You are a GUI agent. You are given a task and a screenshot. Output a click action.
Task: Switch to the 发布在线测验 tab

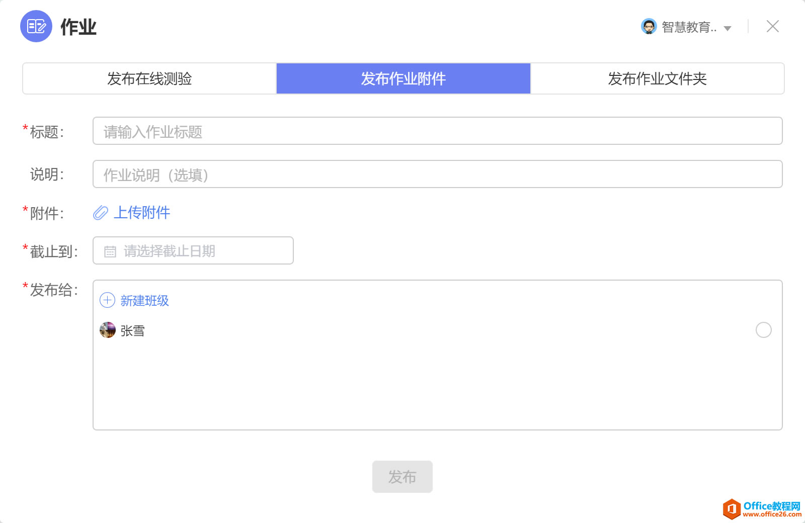149,78
